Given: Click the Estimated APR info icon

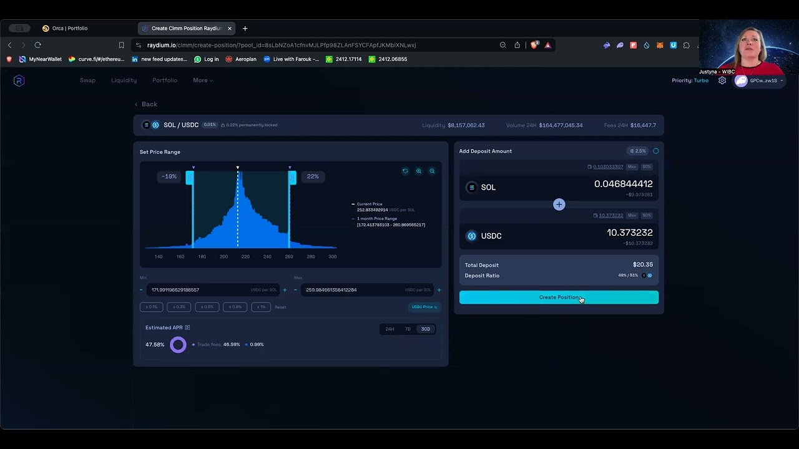Looking at the screenshot, I should click(187, 327).
